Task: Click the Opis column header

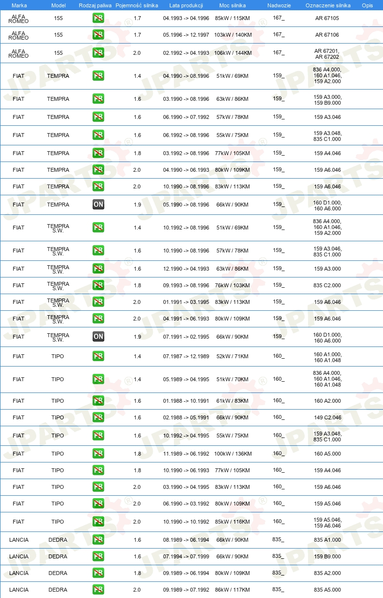Action: 367,5
